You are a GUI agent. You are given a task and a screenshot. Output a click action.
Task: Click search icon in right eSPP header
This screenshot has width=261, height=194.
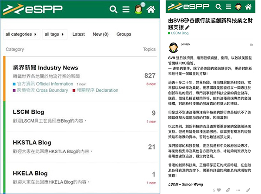(218, 7)
